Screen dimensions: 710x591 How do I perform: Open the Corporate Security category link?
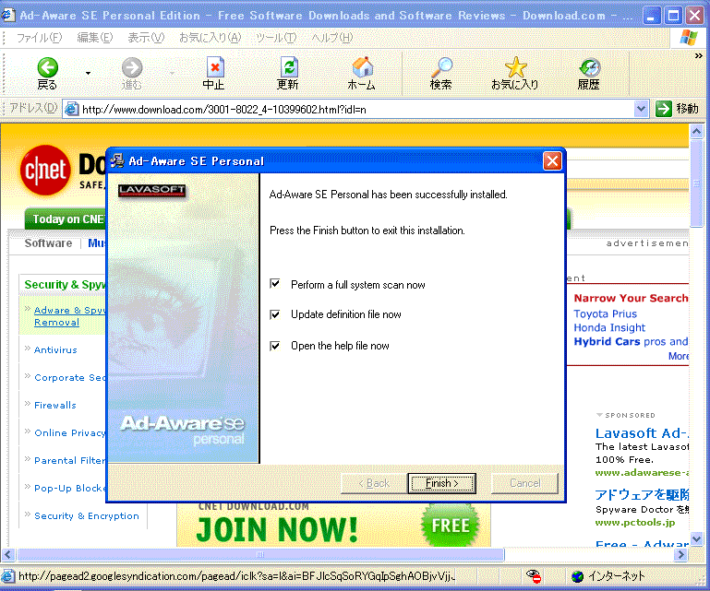pos(70,378)
